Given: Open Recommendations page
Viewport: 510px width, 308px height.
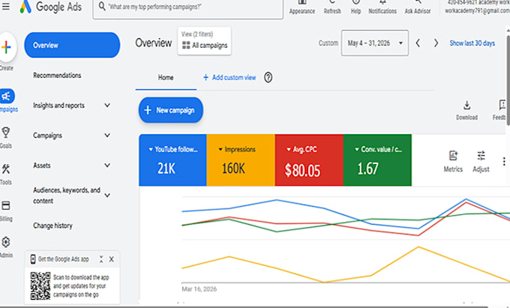Looking at the screenshot, I should tap(57, 76).
